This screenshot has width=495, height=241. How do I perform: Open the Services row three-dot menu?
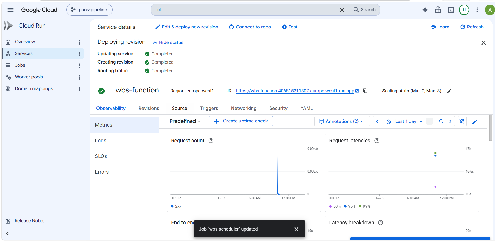point(79,54)
